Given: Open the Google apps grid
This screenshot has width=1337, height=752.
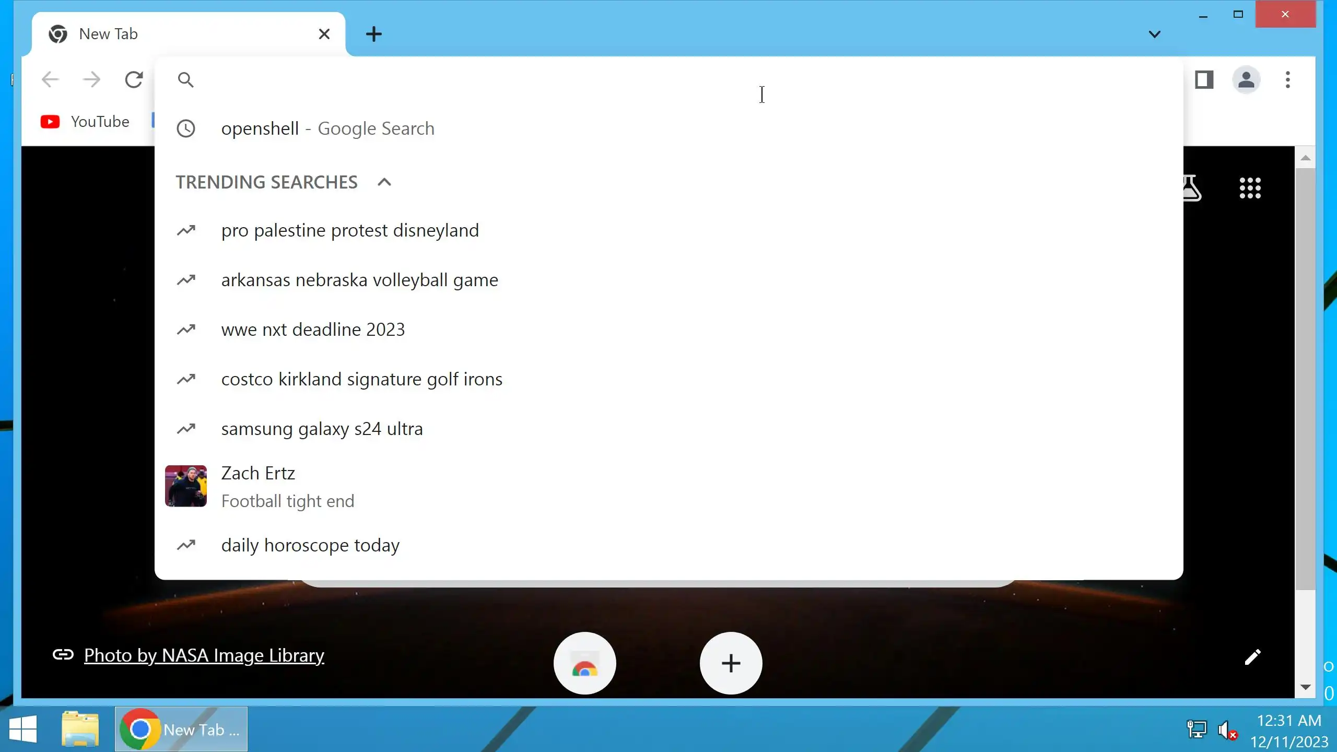Looking at the screenshot, I should [x=1250, y=188].
